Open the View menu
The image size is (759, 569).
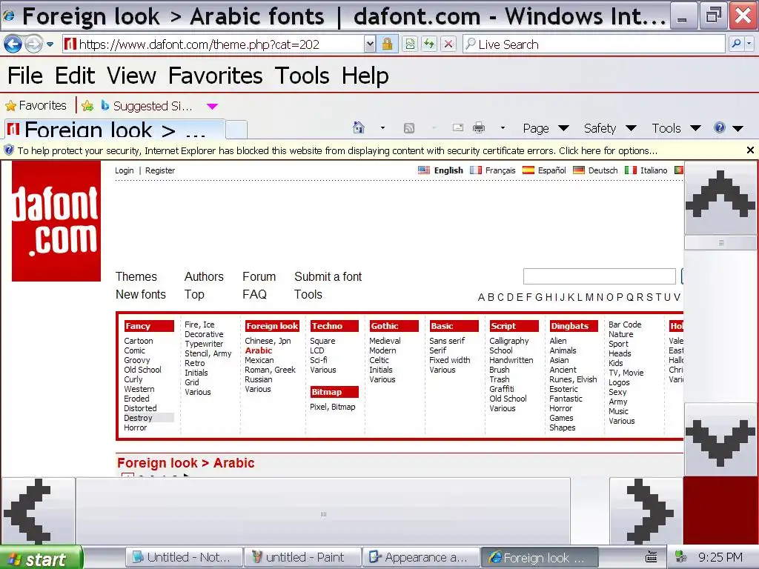[x=131, y=76]
